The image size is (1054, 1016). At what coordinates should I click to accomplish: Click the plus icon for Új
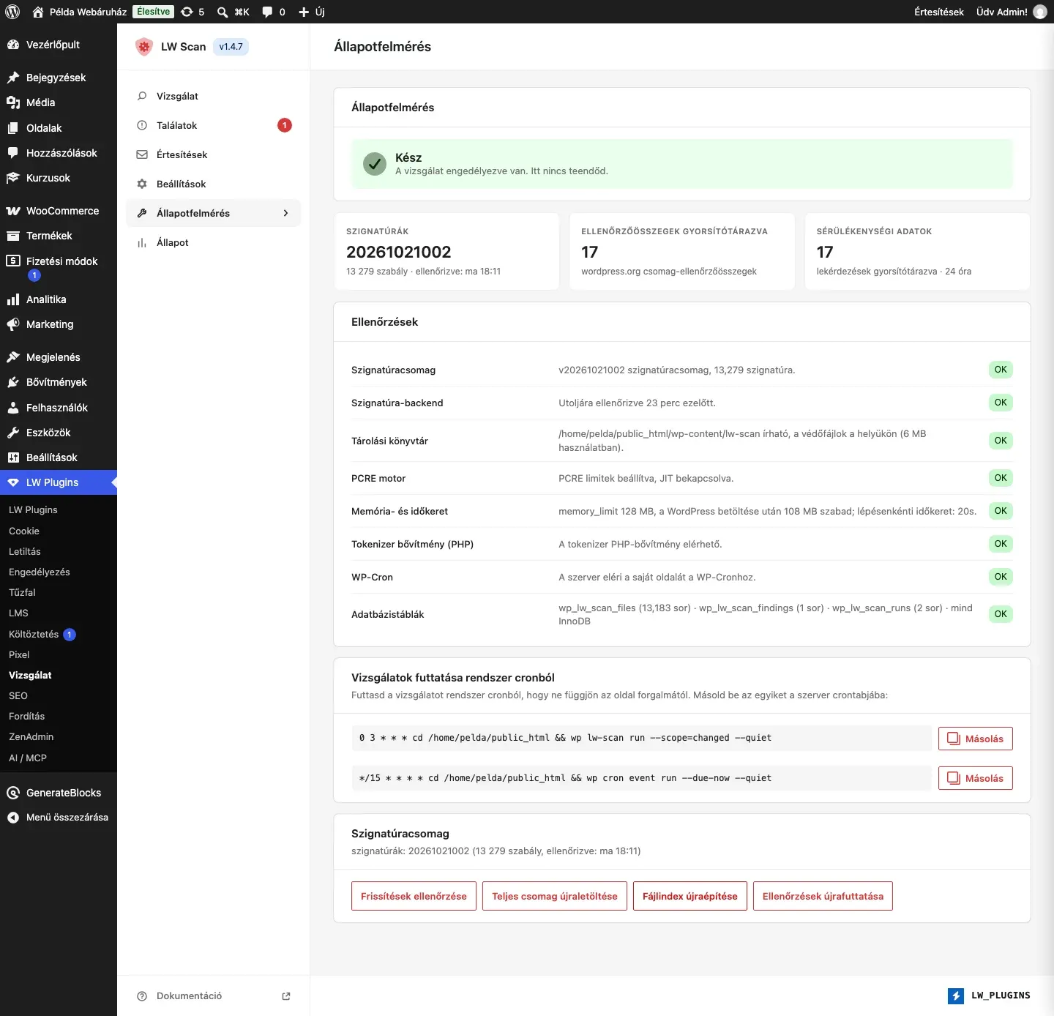(304, 12)
